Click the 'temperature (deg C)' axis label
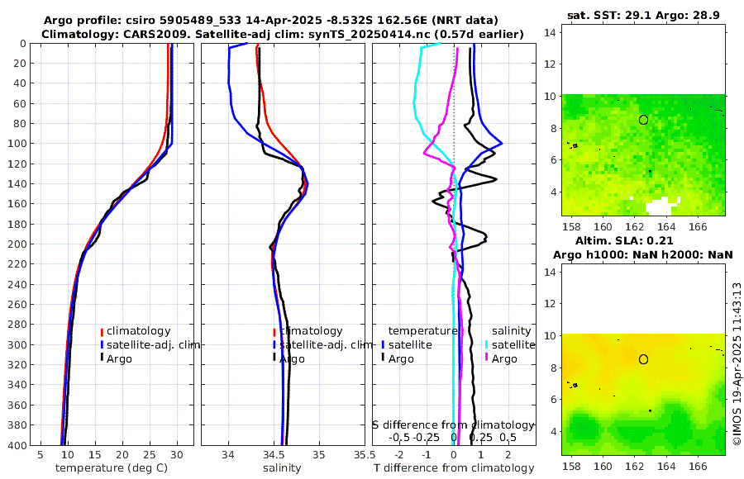This screenshot has height=479, width=744. tap(112, 468)
